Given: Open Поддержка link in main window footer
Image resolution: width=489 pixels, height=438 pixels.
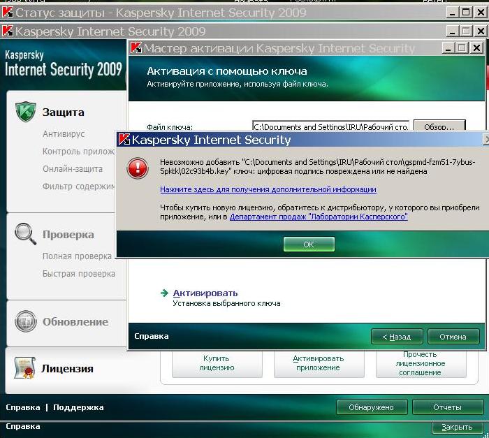Looking at the screenshot, I should point(78,407).
